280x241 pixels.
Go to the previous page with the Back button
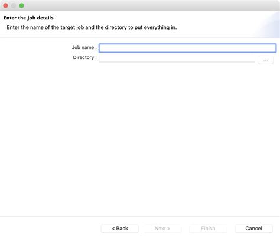pos(120,229)
